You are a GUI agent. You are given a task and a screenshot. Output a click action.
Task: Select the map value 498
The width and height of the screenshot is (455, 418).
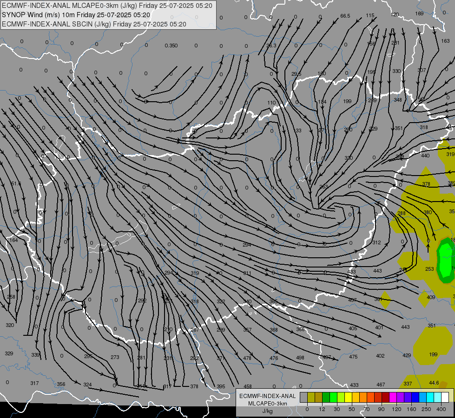(300, 358)
